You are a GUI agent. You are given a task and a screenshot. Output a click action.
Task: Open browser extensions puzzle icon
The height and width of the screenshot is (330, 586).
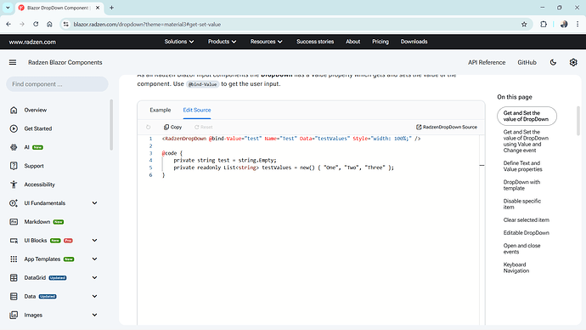[x=544, y=25]
